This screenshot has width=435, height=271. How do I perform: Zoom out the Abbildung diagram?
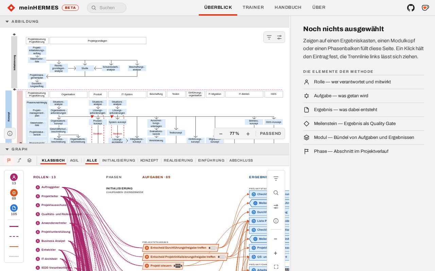[221, 134]
